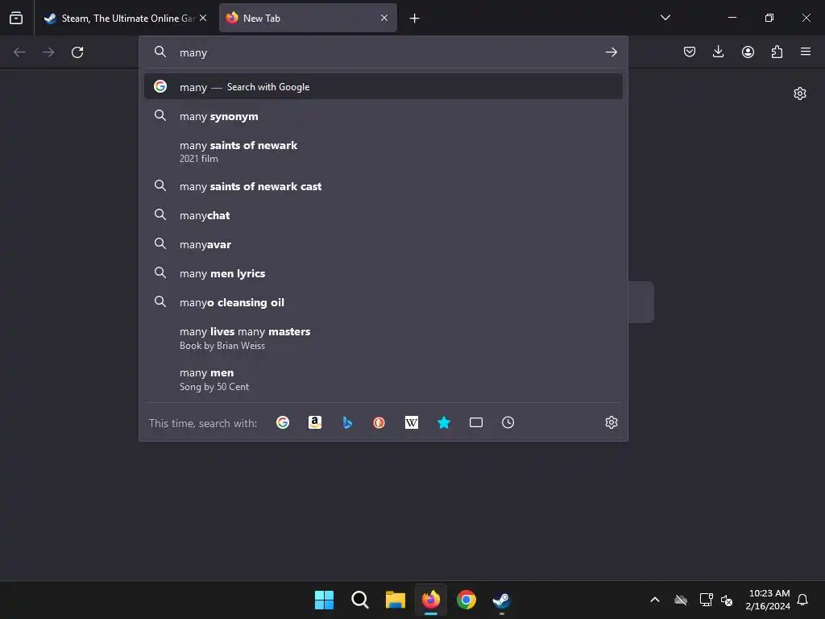Choose 'many saints of newark' 2021 film suggestion
The height and width of the screenshot is (619, 825).
tap(383, 152)
